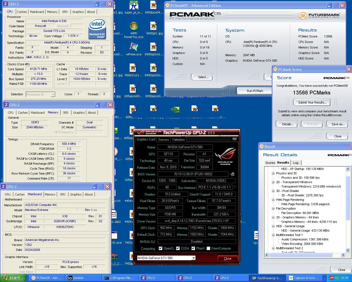Collapse the 3D - Pixel Shader node
The image size is (352, 282).
point(273,191)
